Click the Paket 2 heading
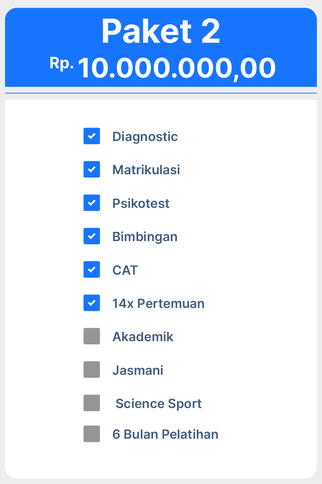This screenshot has width=322, height=484. click(161, 31)
